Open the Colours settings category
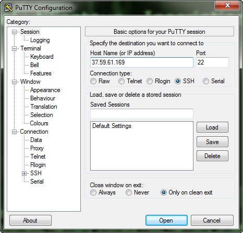This screenshot has width=243, height=233. [x=39, y=123]
